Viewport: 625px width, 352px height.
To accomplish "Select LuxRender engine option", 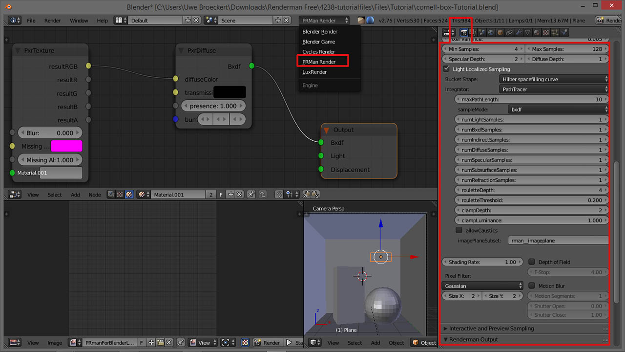I will pyautogui.click(x=314, y=72).
